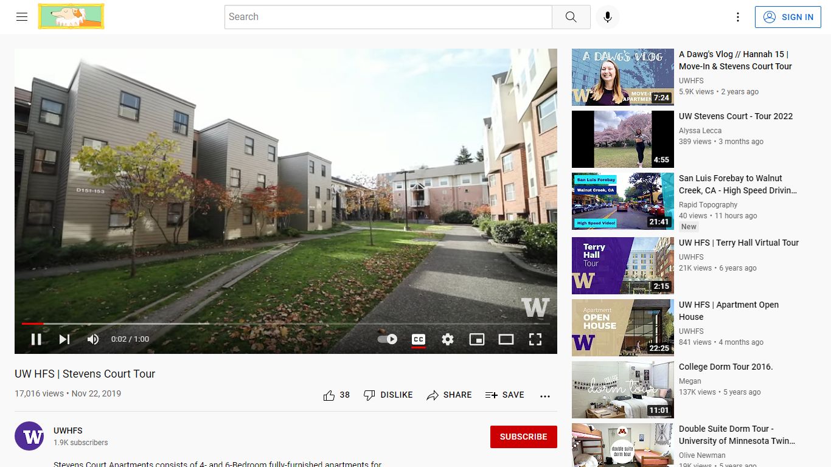This screenshot has width=831, height=467.
Task: Switch to theater mode
Action: point(506,339)
